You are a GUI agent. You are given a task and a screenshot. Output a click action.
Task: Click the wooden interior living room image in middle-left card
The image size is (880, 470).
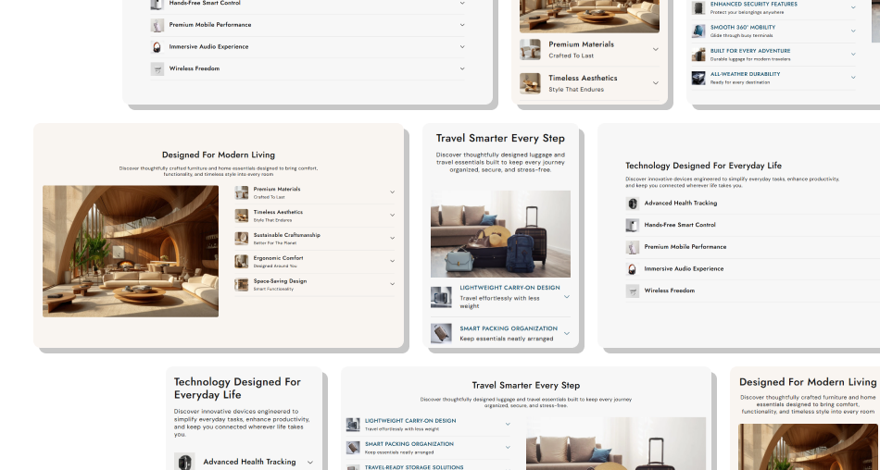pyautogui.click(x=131, y=252)
